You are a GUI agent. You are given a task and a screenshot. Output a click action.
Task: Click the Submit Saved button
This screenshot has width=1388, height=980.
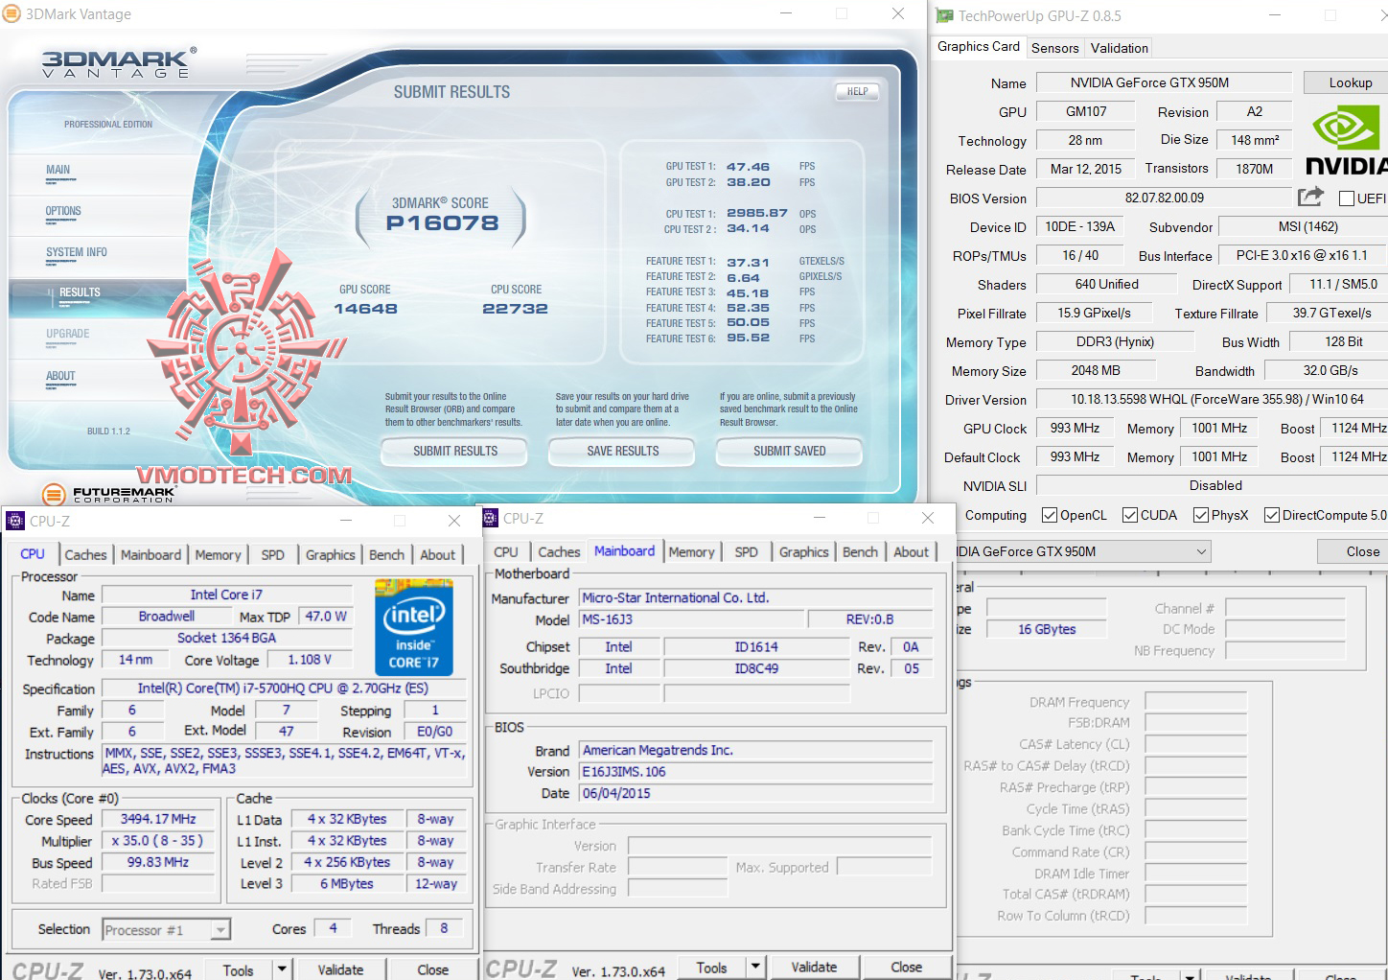(x=790, y=451)
